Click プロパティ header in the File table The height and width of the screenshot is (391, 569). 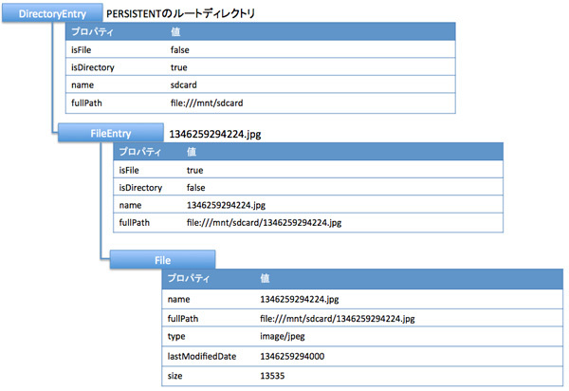pos(189,278)
